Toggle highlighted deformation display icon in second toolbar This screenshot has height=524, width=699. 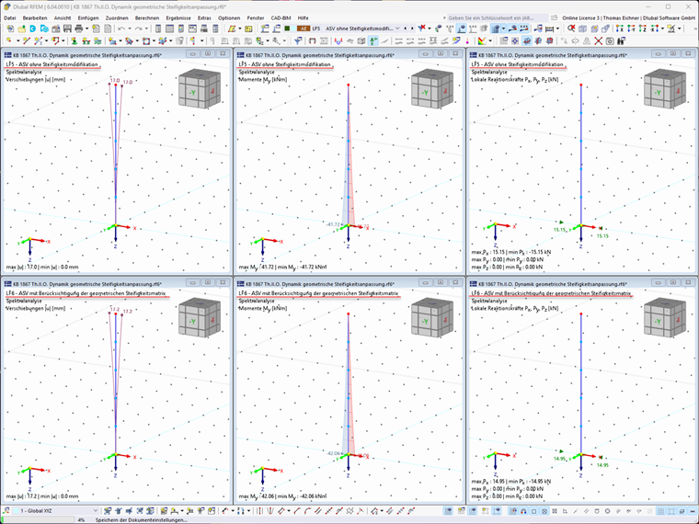(526, 41)
